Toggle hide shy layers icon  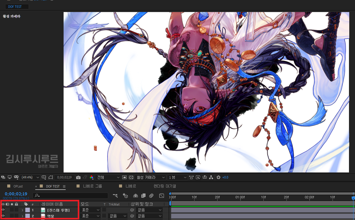(136, 196)
